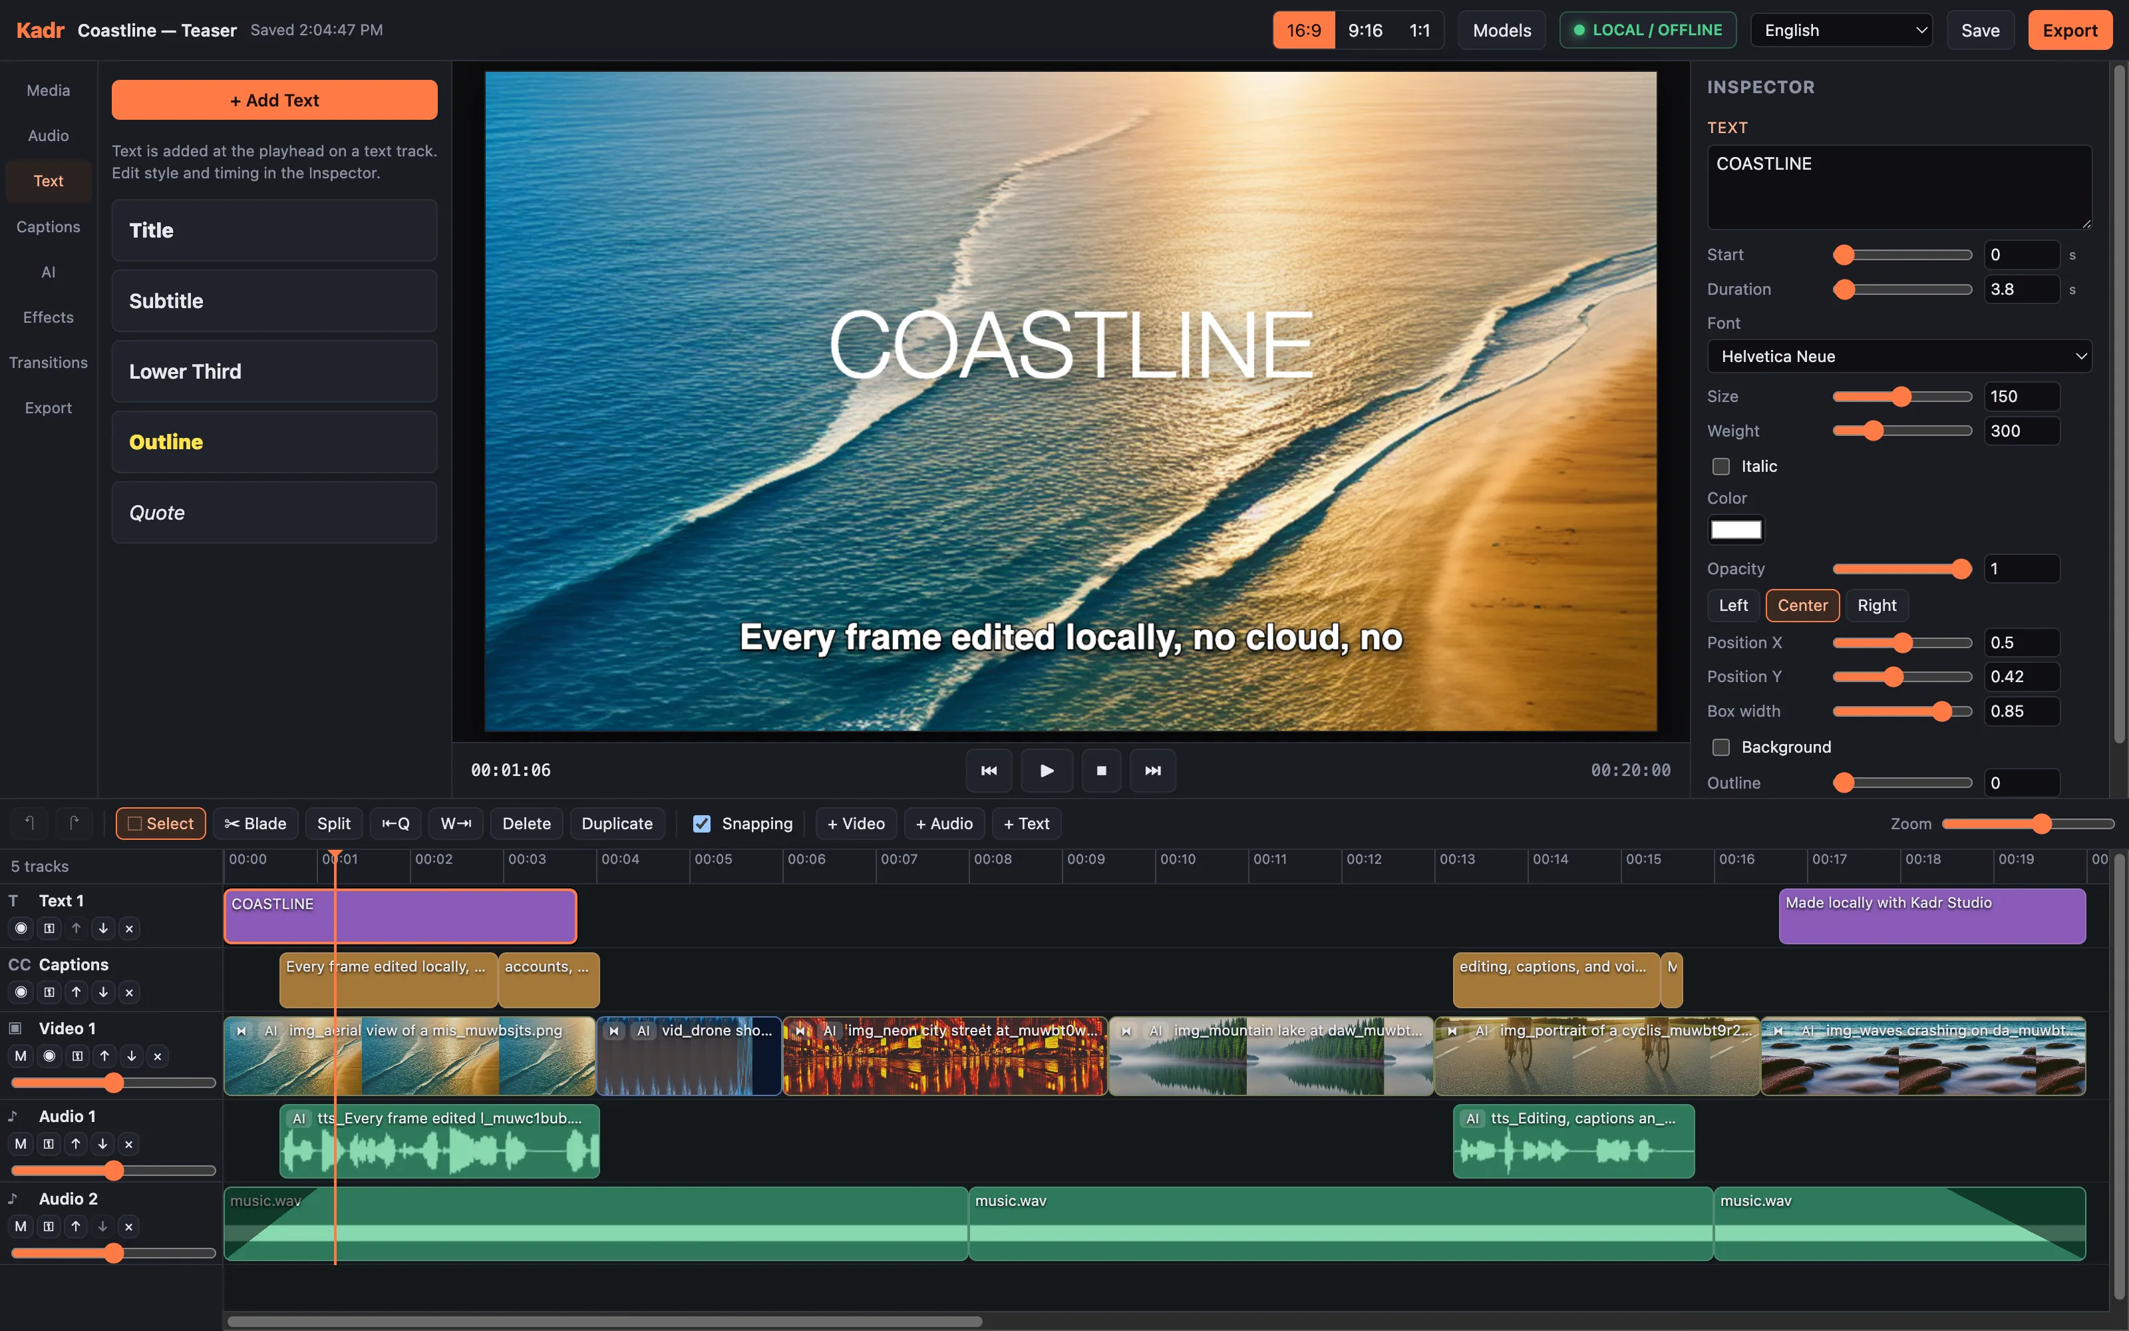Open the Transitions panel
The image size is (2129, 1331).
49,363
